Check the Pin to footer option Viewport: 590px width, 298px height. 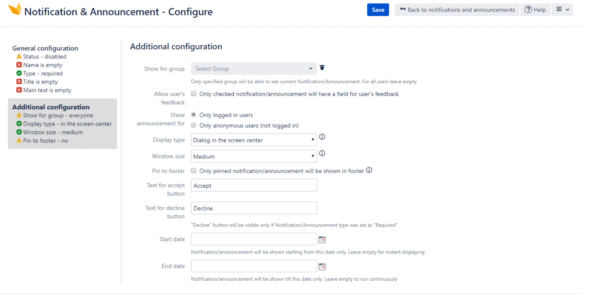click(x=193, y=171)
